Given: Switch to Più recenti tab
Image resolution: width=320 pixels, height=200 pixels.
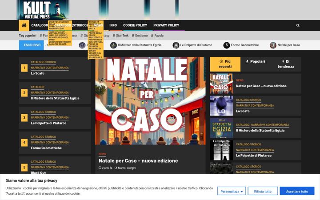Looking at the screenshot, I should click(225, 64).
